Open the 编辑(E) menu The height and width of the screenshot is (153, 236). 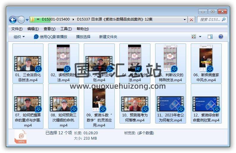33,29
